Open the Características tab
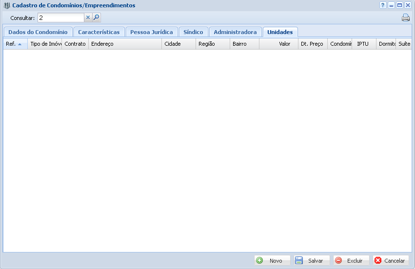 (99, 32)
